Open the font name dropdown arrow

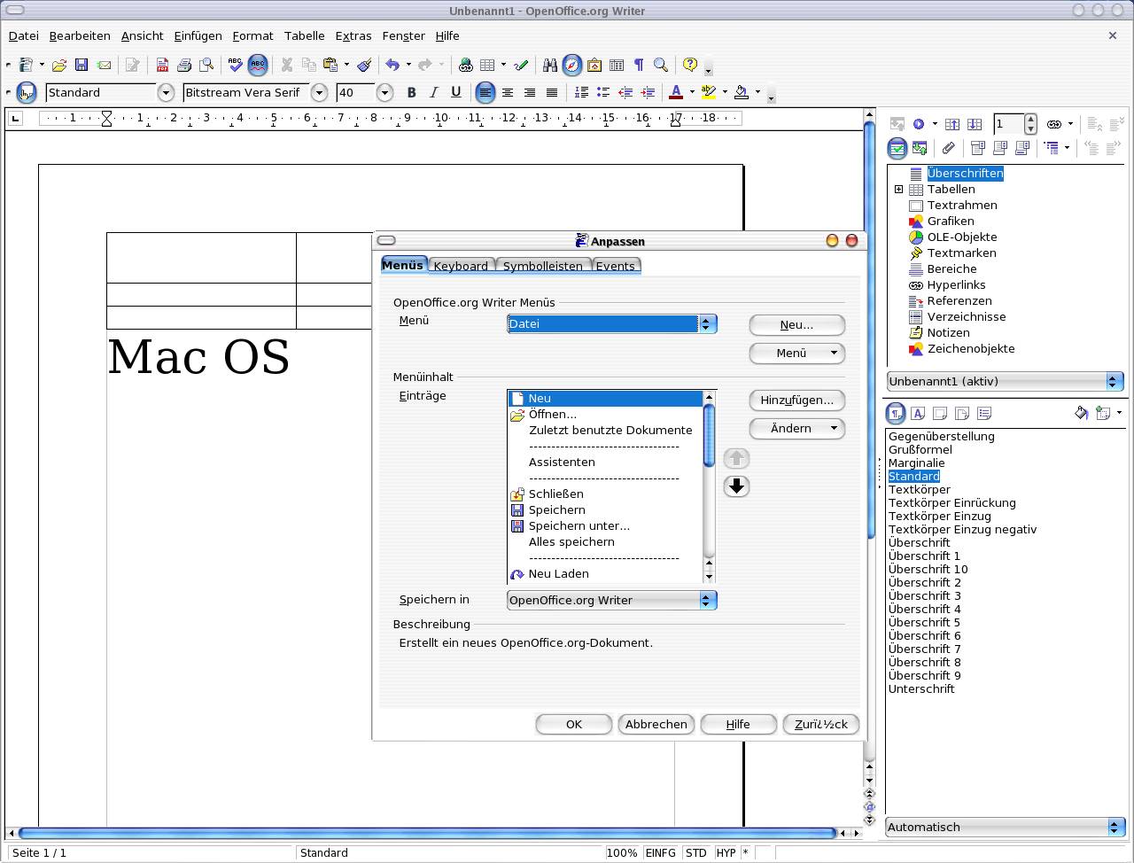[x=319, y=92]
